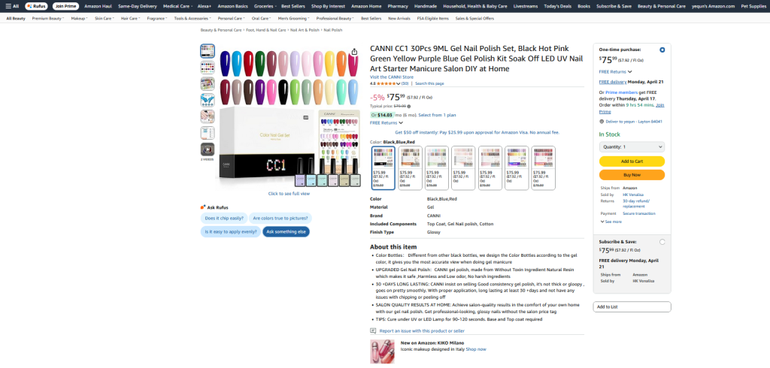The image size is (770, 368).
Task: Open star rating popover chevron
Action: click(x=399, y=83)
